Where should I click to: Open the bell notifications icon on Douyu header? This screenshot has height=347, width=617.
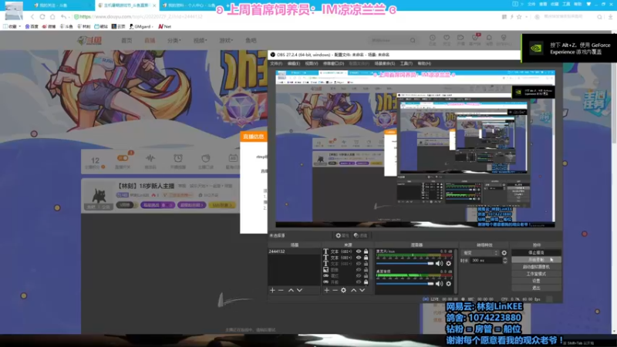pyautogui.click(x=489, y=38)
